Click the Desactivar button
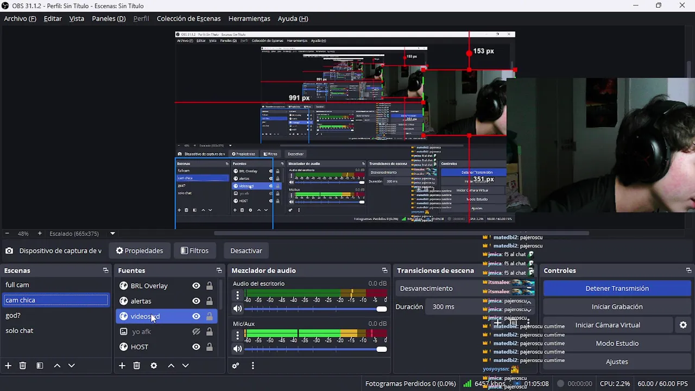 click(246, 251)
